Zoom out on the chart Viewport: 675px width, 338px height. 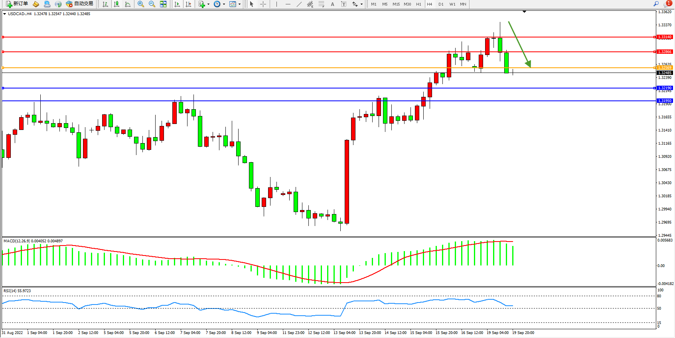pos(152,4)
